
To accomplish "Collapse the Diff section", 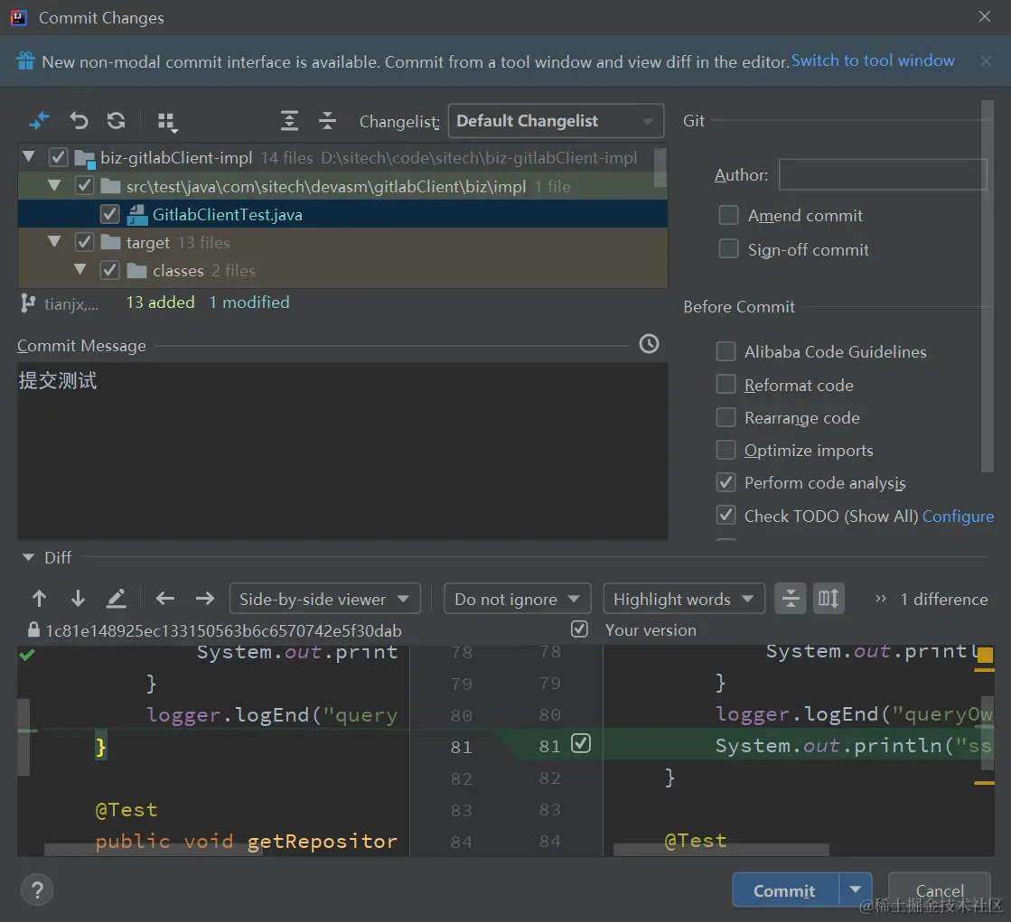I will coord(28,557).
